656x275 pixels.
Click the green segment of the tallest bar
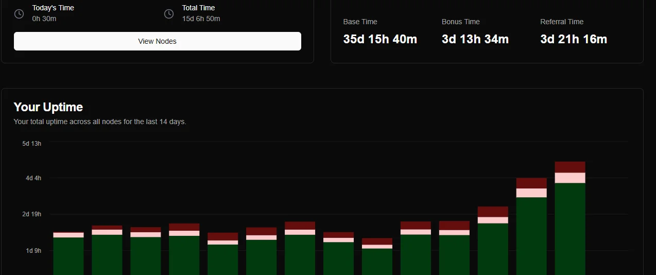pyautogui.click(x=570, y=229)
